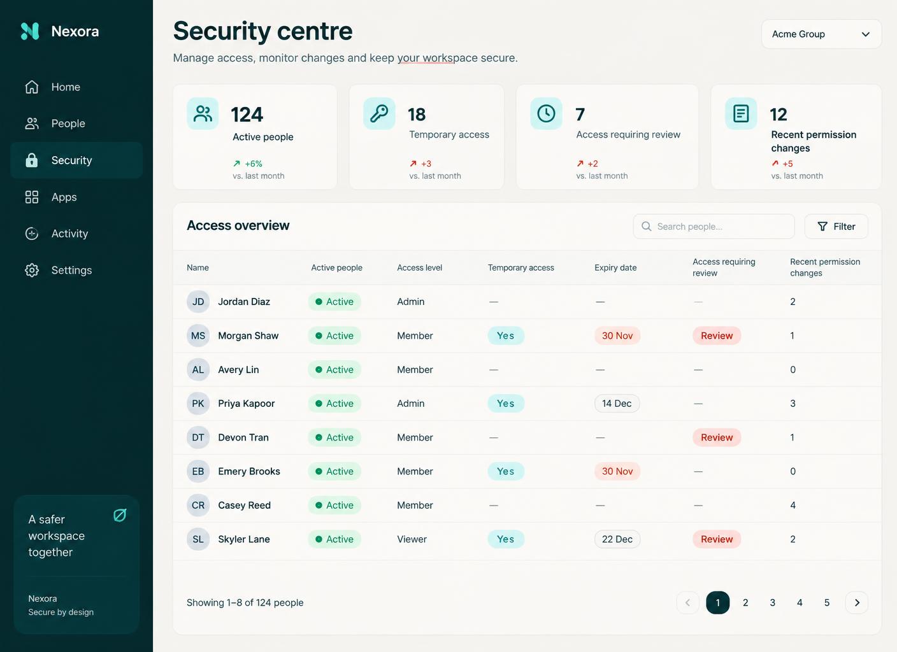Open the Activity menu item
Image resolution: width=897 pixels, height=652 pixels.
[x=76, y=234]
